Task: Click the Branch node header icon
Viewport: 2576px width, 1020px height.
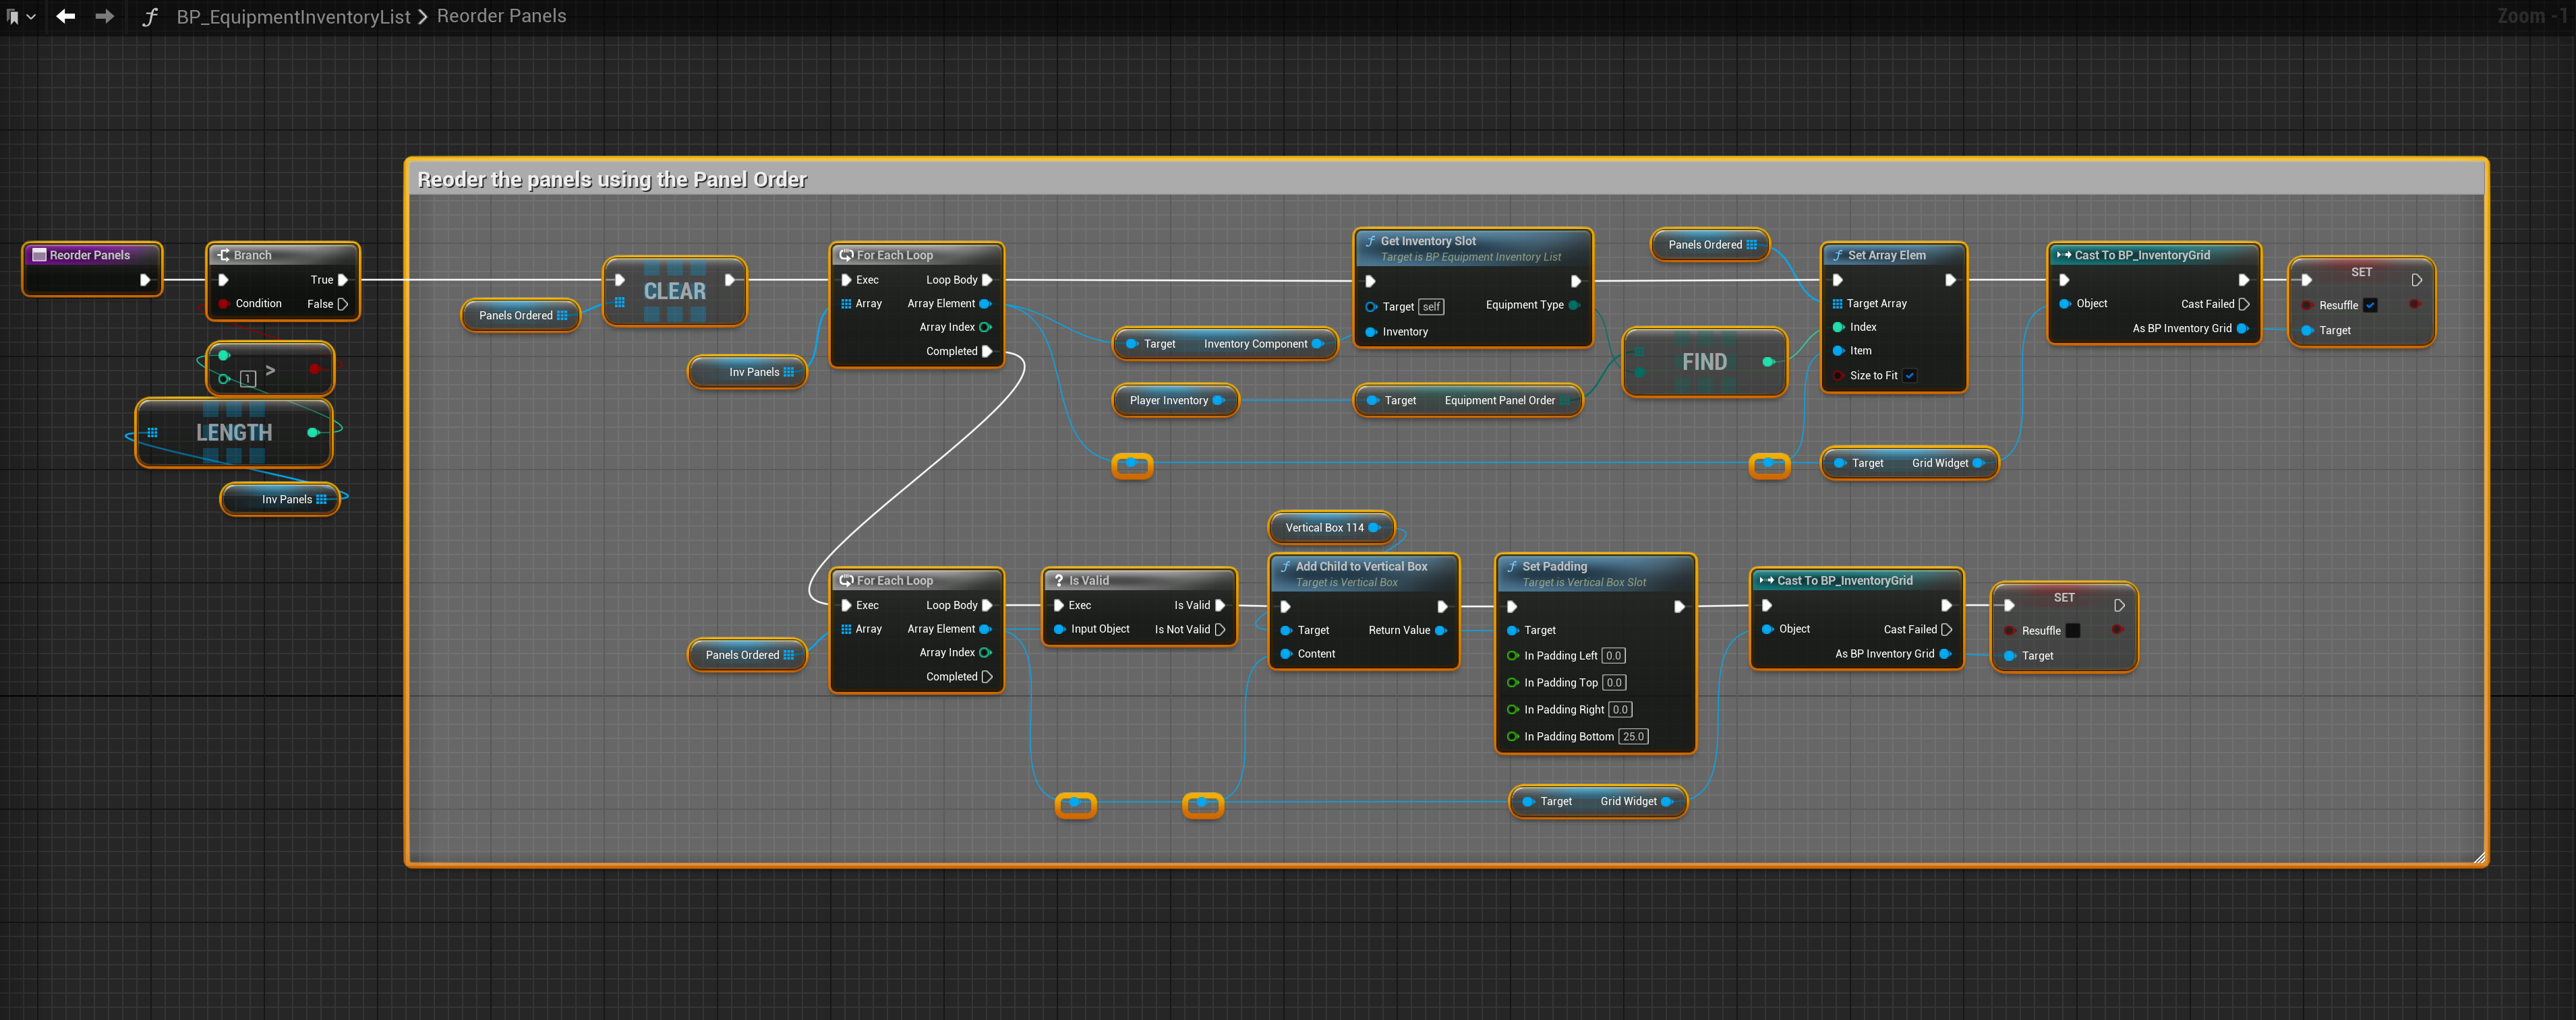Action: click(x=224, y=255)
